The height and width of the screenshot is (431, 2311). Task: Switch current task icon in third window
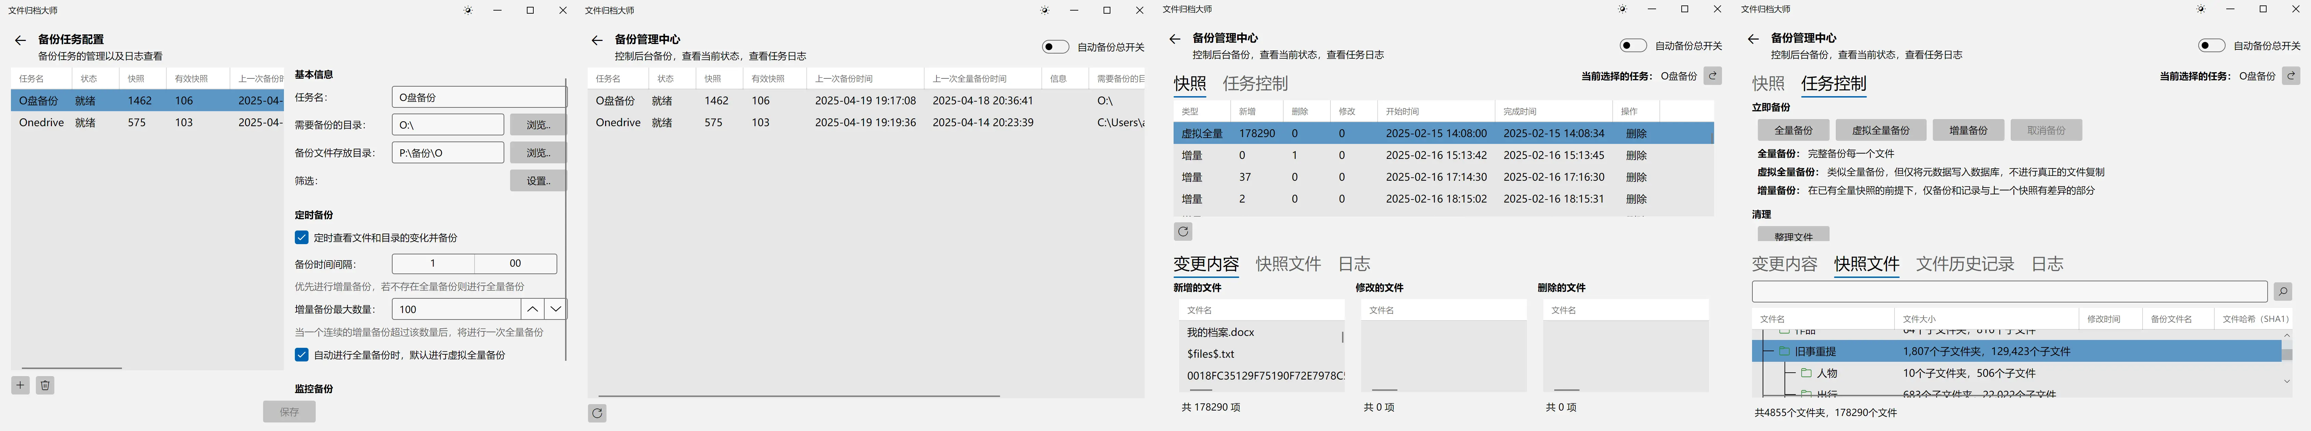[x=1713, y=76]
